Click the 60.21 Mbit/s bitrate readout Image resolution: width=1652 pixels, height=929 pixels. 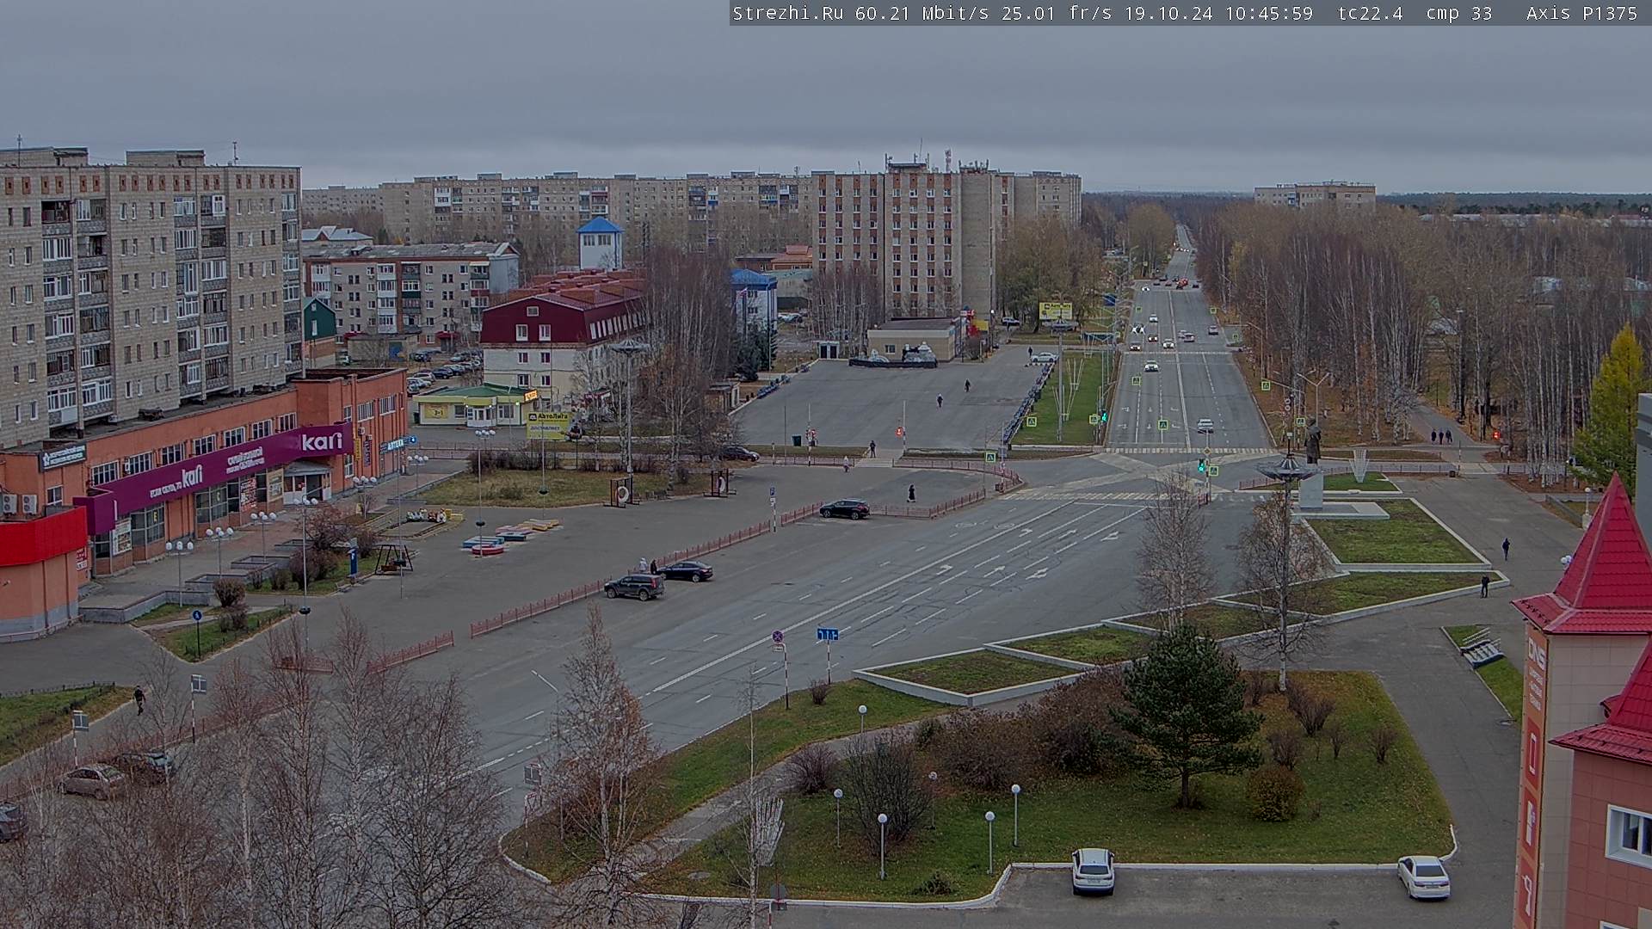[925, 13]
